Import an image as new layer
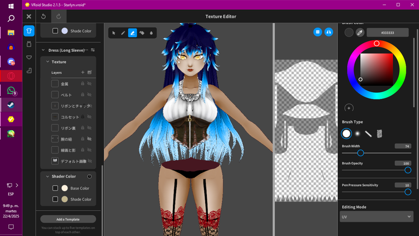 click(x=89, y=72)
